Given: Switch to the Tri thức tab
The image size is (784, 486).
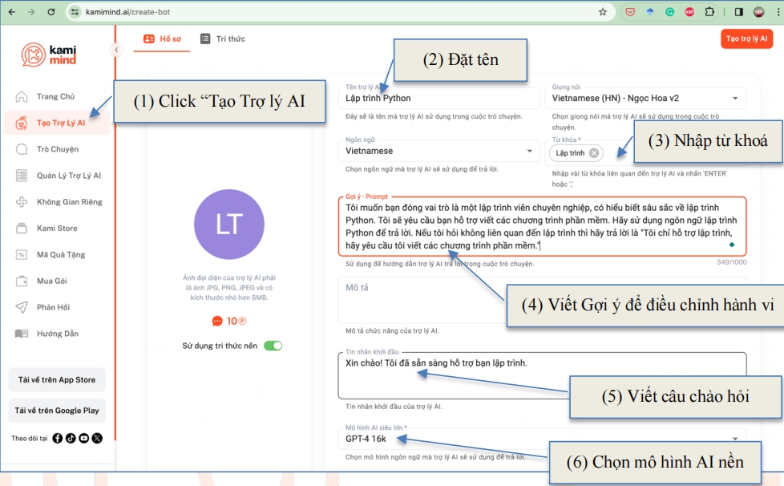Looking at the screenshot, I should (x=223, y=38).
